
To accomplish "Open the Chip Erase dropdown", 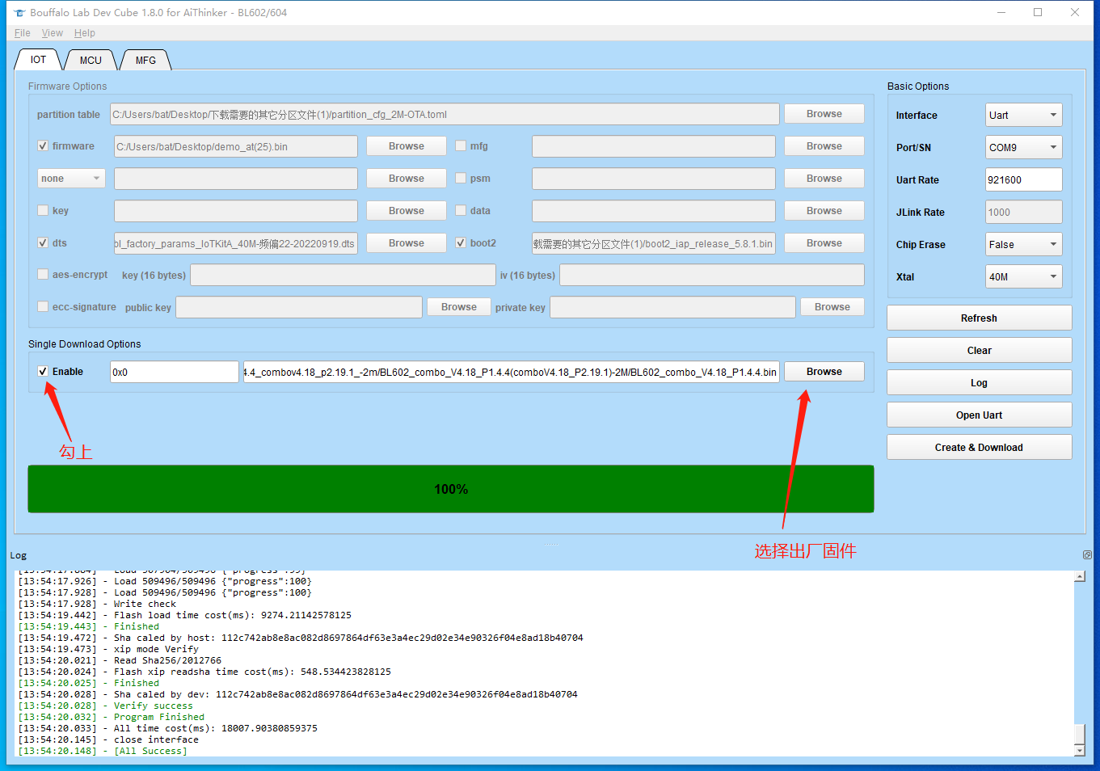I will tap(1023, 245).
